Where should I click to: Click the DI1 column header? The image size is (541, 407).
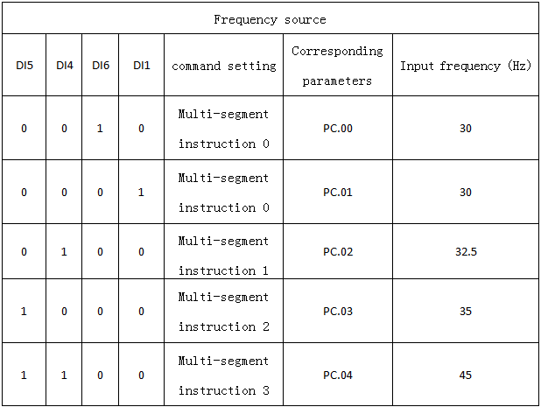click(x=141, y=66)
